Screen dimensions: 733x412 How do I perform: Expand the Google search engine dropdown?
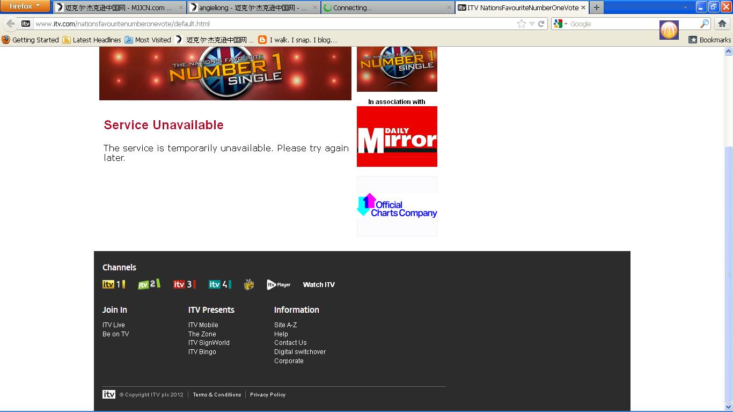point(561,24)
